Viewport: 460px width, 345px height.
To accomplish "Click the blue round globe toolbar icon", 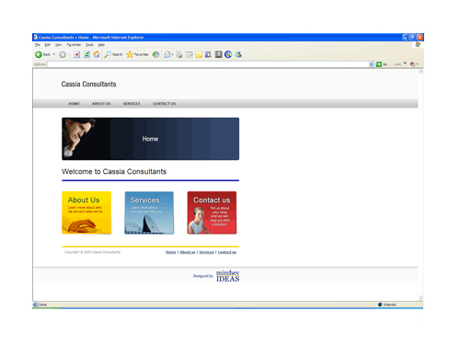I will (228, 54).
